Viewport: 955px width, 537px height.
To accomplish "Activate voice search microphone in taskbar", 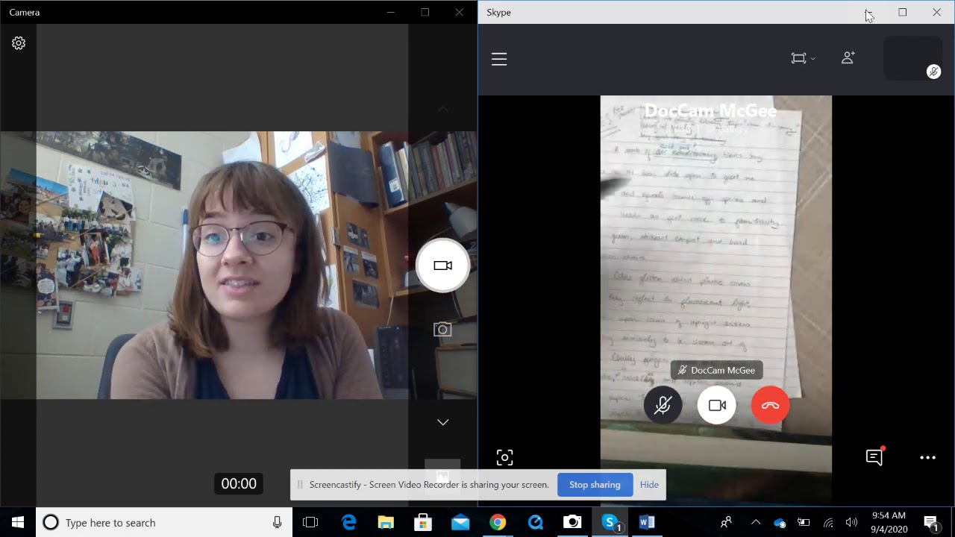I will tap(278, 522).
